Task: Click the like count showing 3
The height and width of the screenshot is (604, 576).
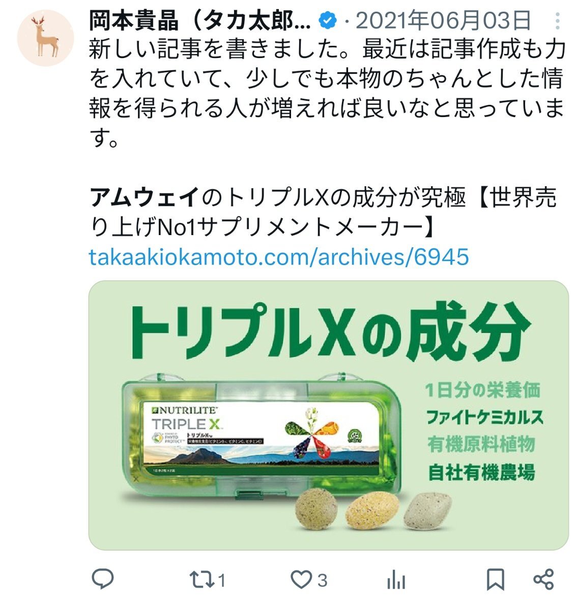Action: pos(323,580)
